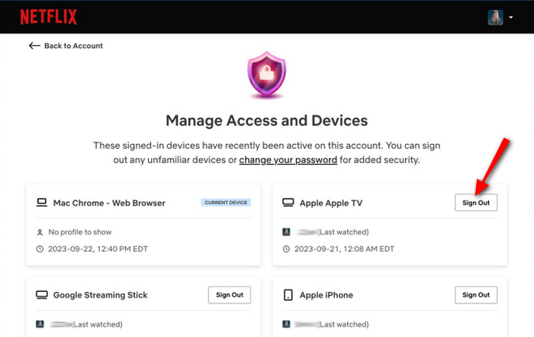534x337 pixels.
Task: Click the Google Streaming Stick device icon
Action: pyautogui.click(x=42, y=295)
